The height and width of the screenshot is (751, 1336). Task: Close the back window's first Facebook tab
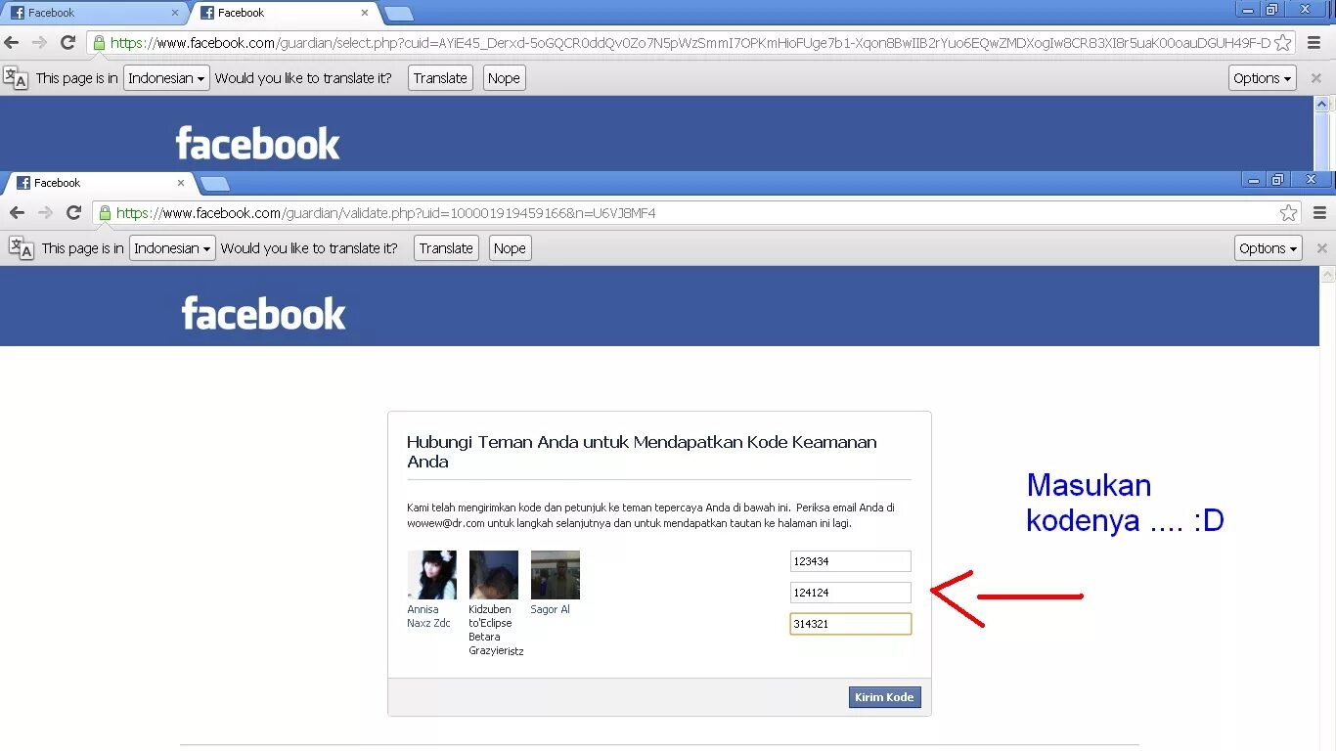175,13
